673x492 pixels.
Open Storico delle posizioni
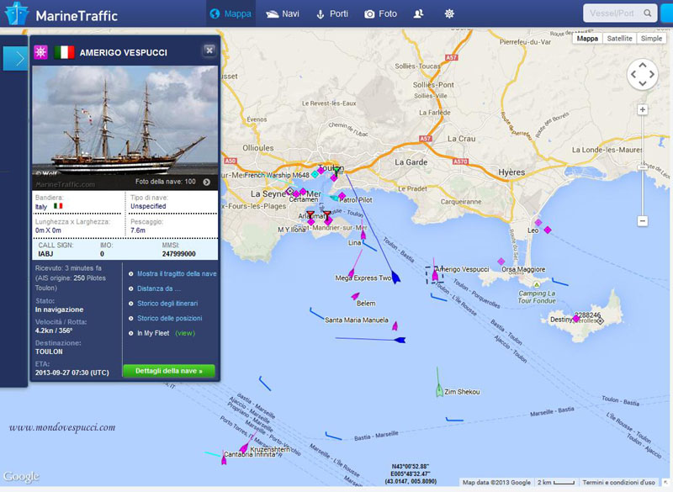(170, 318)
